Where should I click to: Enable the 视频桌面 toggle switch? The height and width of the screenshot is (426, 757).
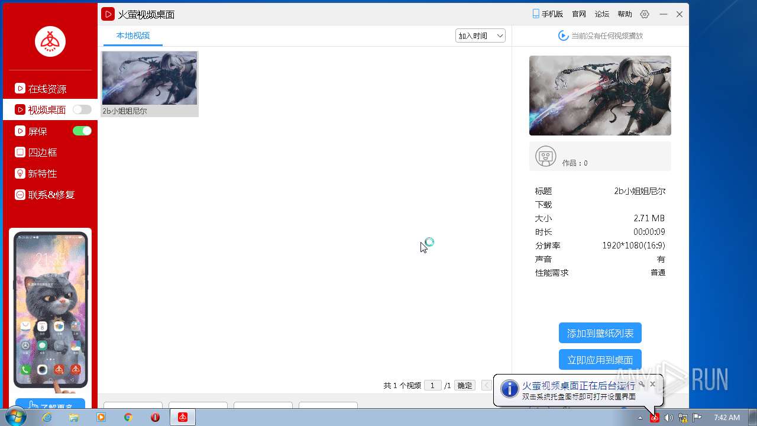(82, 109)
